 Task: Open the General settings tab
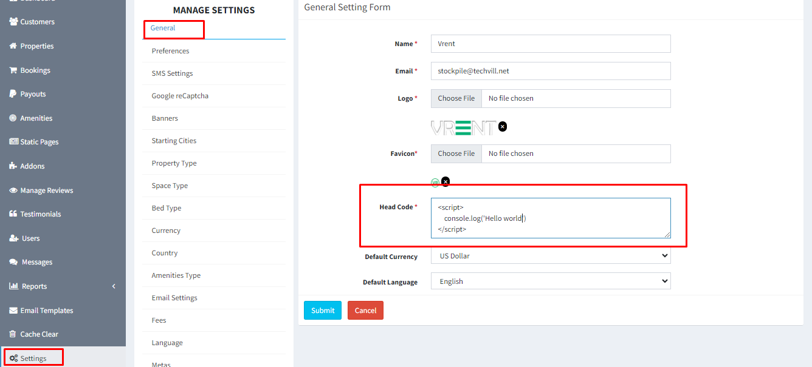tap(163, 28)
